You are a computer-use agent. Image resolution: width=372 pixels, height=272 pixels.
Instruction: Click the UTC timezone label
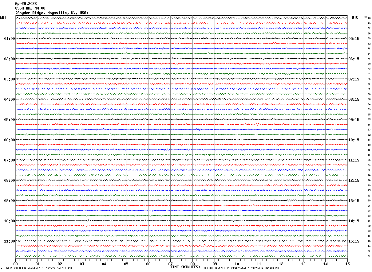[x=355, y=17]
